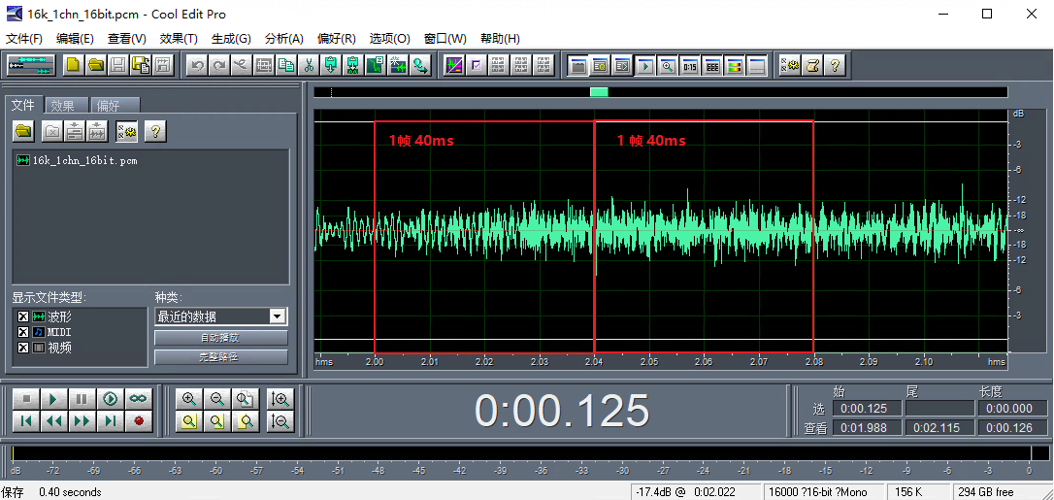The height and width of the screenshot is (500, 1054).
Task: Open the 效果(T) menu
Action: pyautogui.click(x=179, y=39)
